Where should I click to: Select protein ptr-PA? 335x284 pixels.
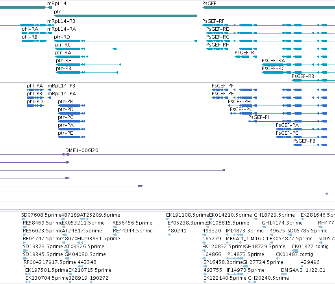[72, 129]
